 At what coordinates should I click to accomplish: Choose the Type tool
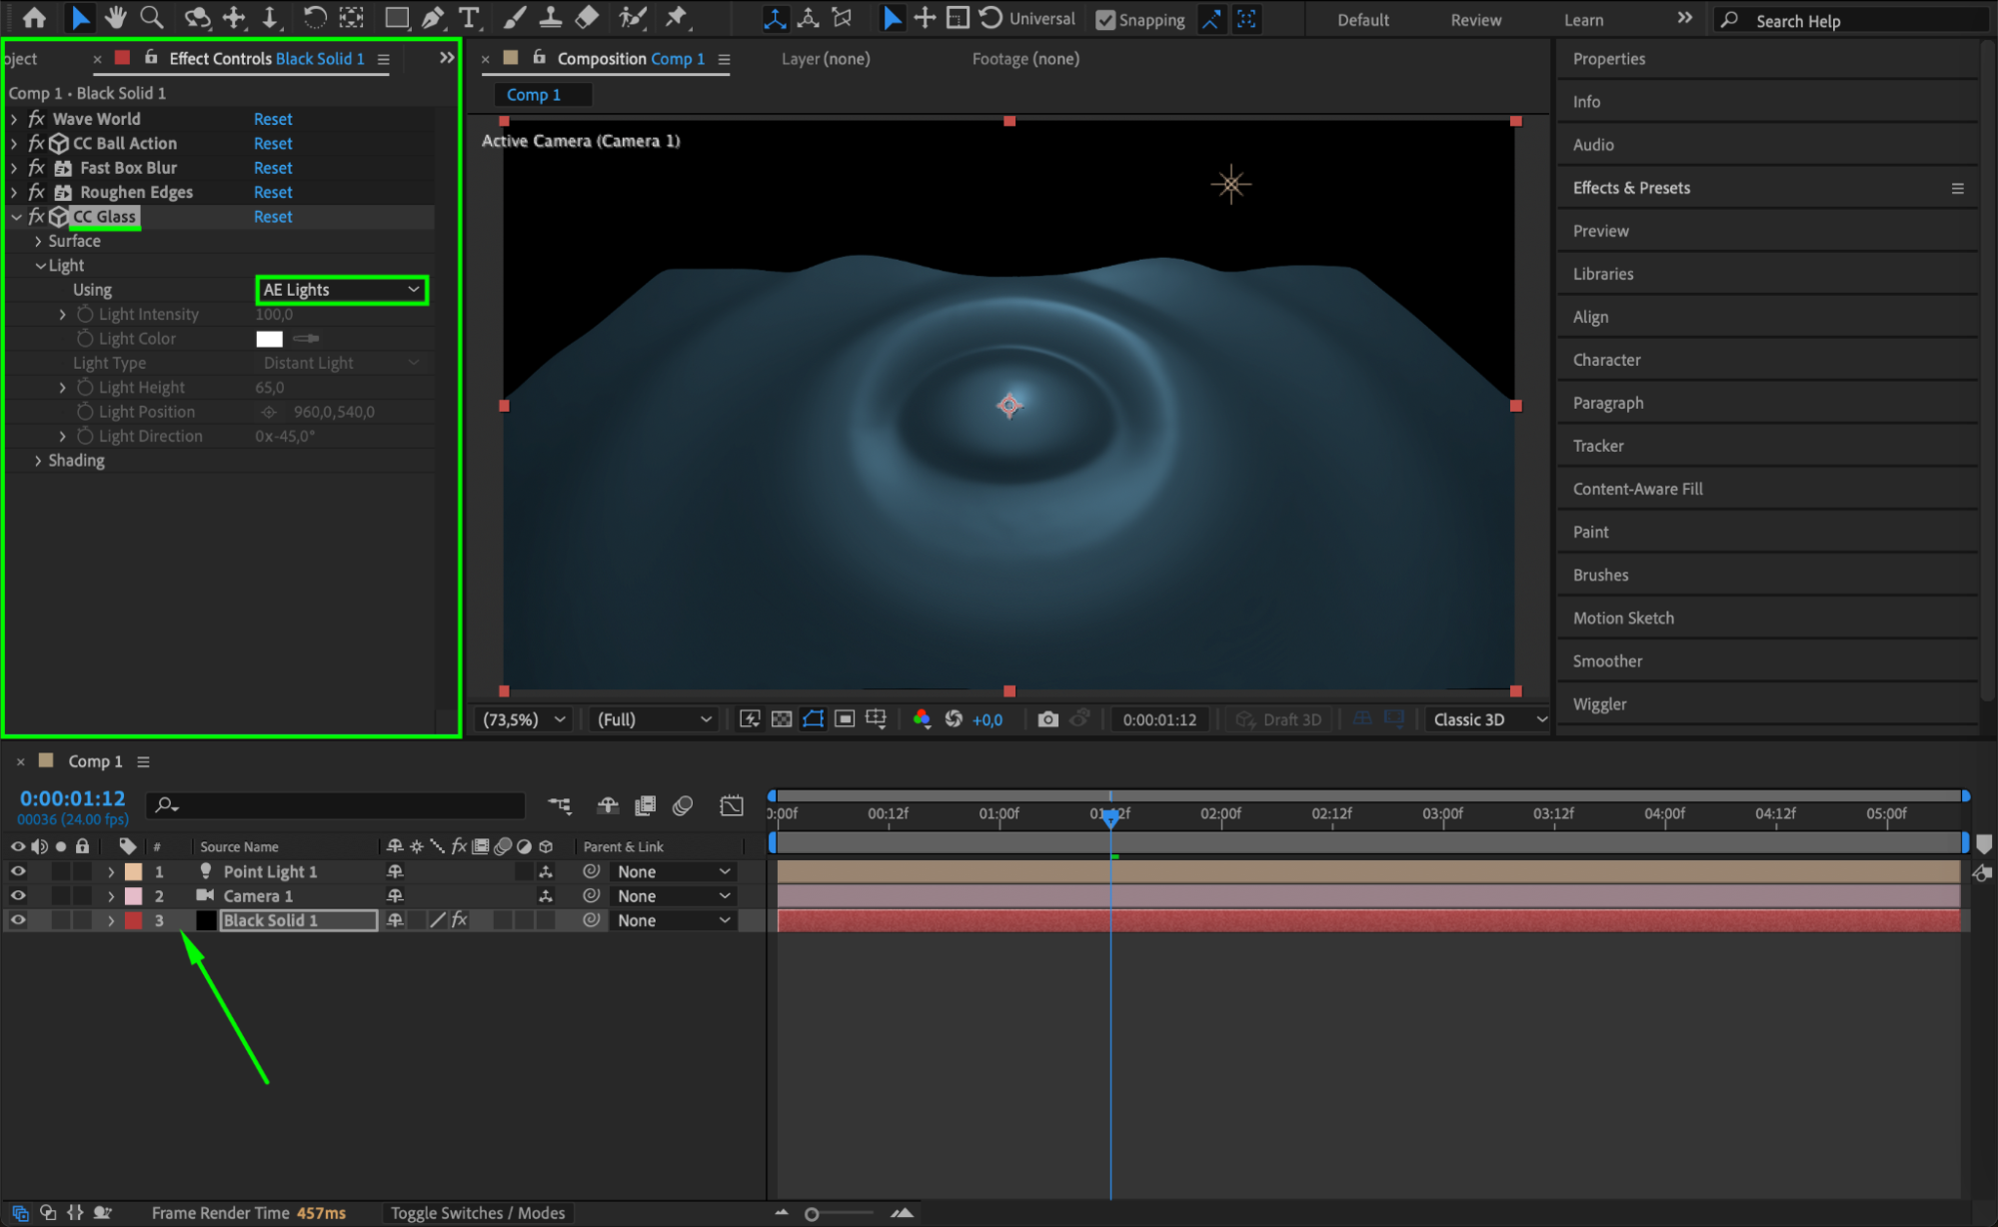coord(468,17)
